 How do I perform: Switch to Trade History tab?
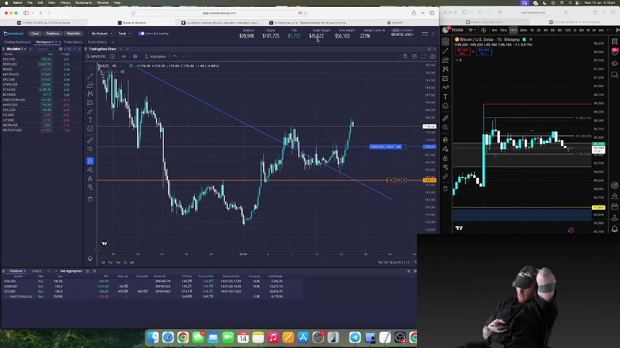point(73,42)
